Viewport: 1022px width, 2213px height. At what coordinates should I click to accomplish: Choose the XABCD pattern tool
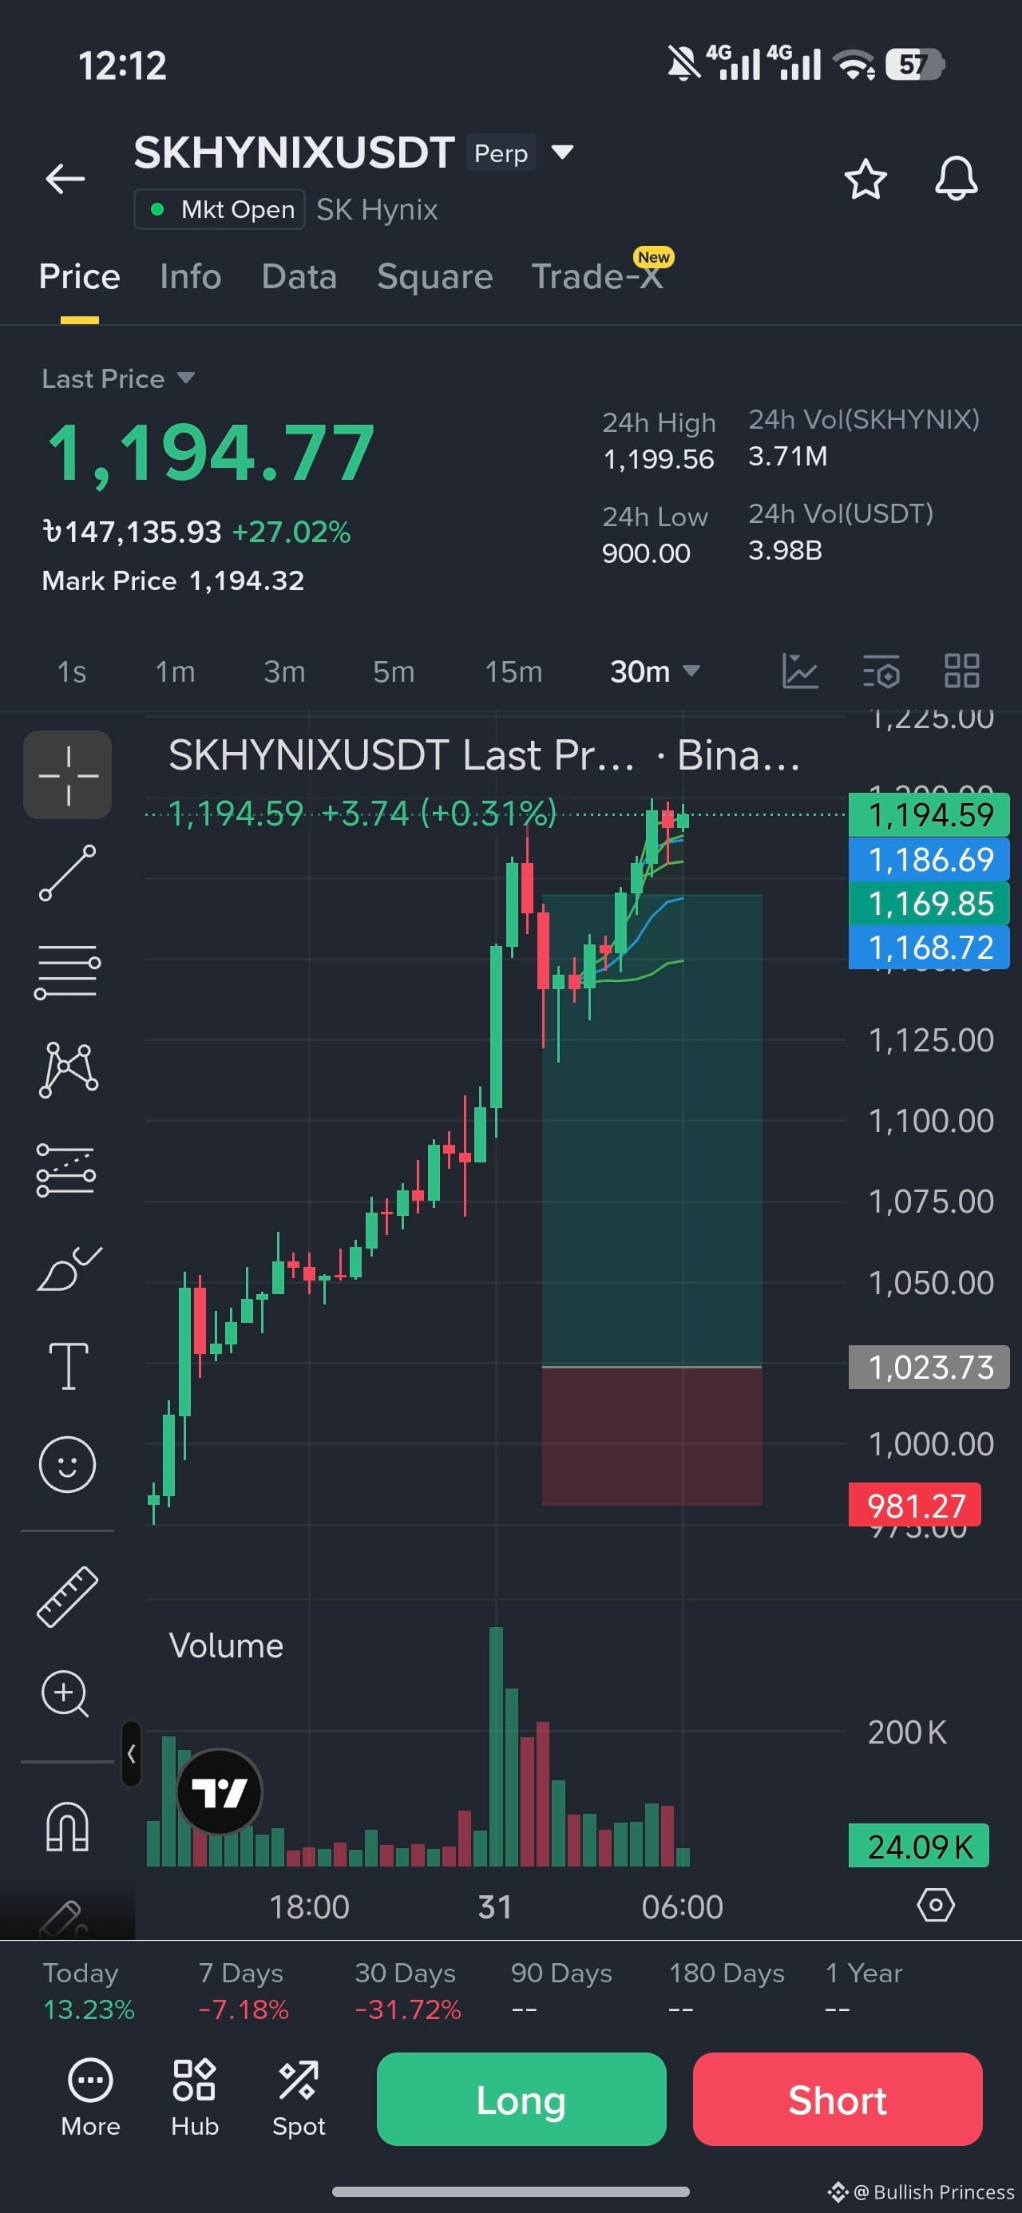pos(68,1070)
